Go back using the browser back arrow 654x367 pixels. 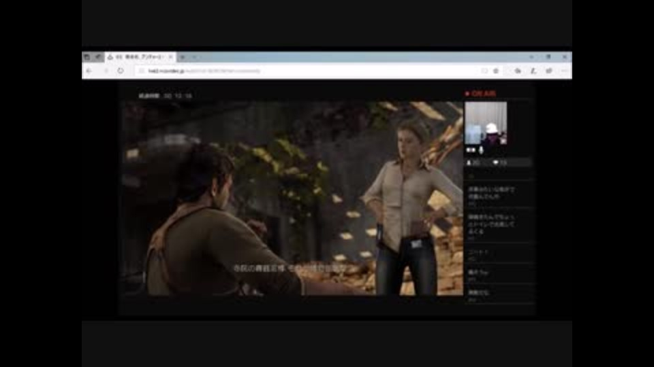[89, 71]
